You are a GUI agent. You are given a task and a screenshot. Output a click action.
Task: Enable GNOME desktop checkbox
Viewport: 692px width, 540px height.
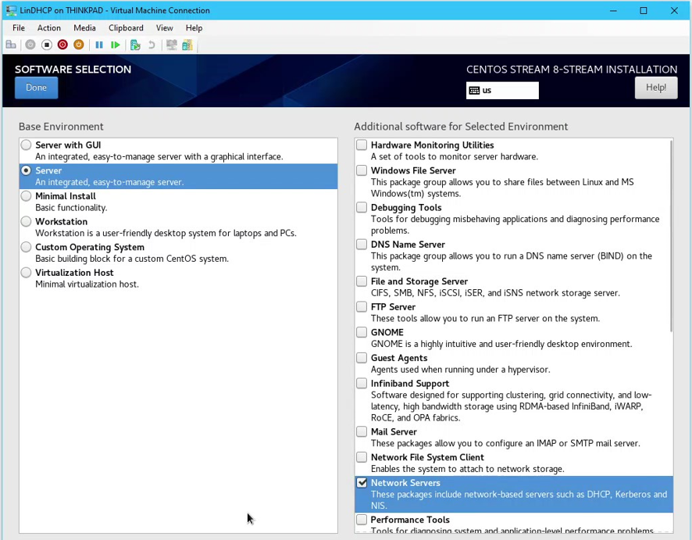(362, 332)
